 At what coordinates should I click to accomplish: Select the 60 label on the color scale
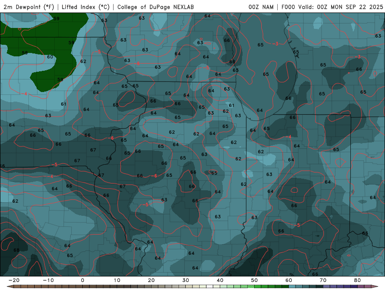[289, 280]
